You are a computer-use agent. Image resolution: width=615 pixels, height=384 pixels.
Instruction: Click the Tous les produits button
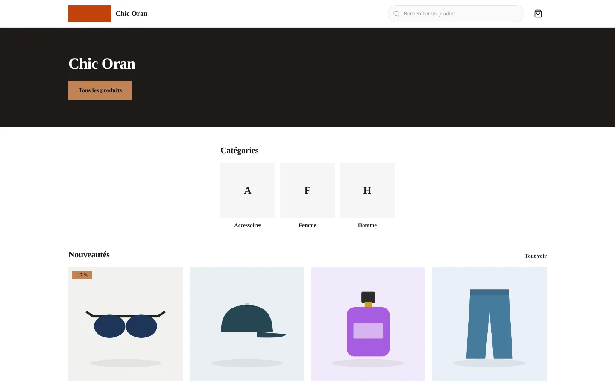coord(100,90)
